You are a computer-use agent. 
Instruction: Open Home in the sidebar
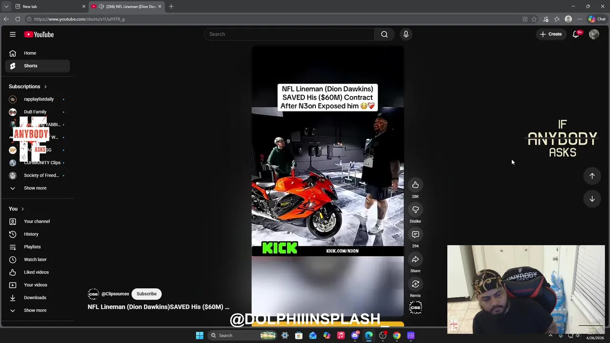[38, 53]
